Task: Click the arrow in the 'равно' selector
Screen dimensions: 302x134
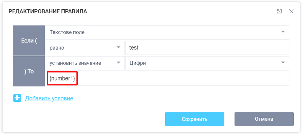Action: click(118, 48)
